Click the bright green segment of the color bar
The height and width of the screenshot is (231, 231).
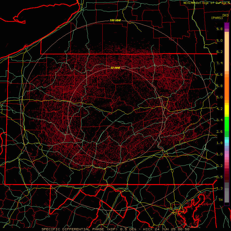pyautogui.click(x=227, y=124)
